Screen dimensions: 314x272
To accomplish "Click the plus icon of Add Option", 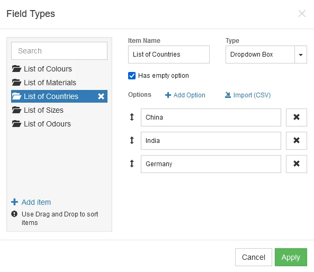I will tap(168, 95).
